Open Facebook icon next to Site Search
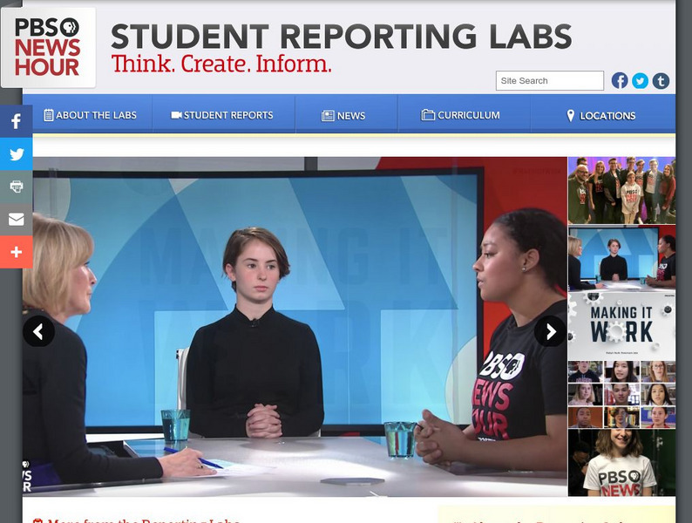The width and height of the screenshot is (692, 523). click(620, 81)
